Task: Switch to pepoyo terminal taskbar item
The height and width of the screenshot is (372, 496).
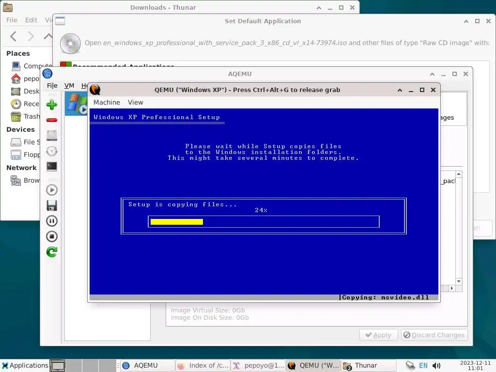Action: tap(258, 365)
